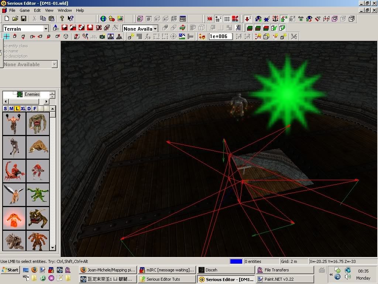Click the crosshair grid centering icon
Viewport: 378px width, 284px height.
(7, 37)
